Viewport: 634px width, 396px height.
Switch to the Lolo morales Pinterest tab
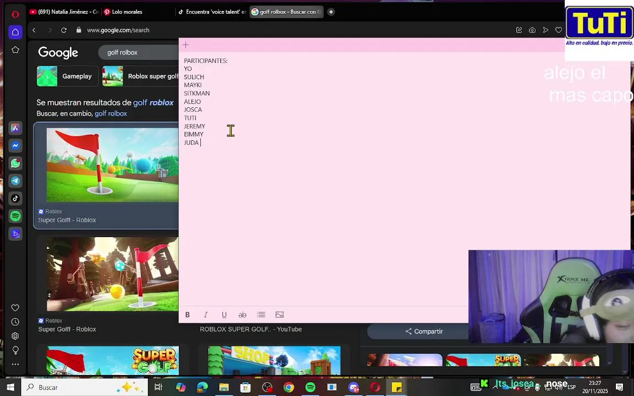click(x=138, y=12)
